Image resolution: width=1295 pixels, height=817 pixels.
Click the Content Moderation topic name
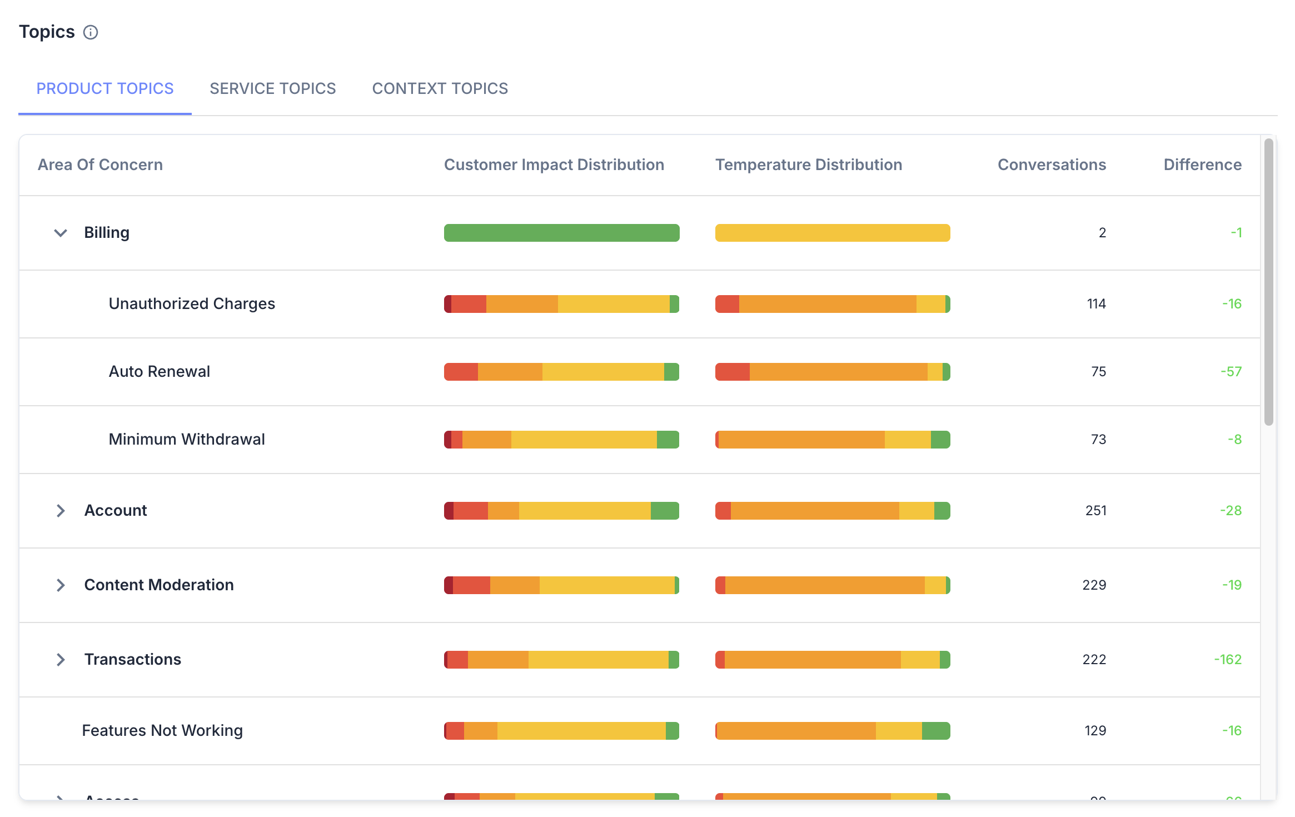pos(159,585)
